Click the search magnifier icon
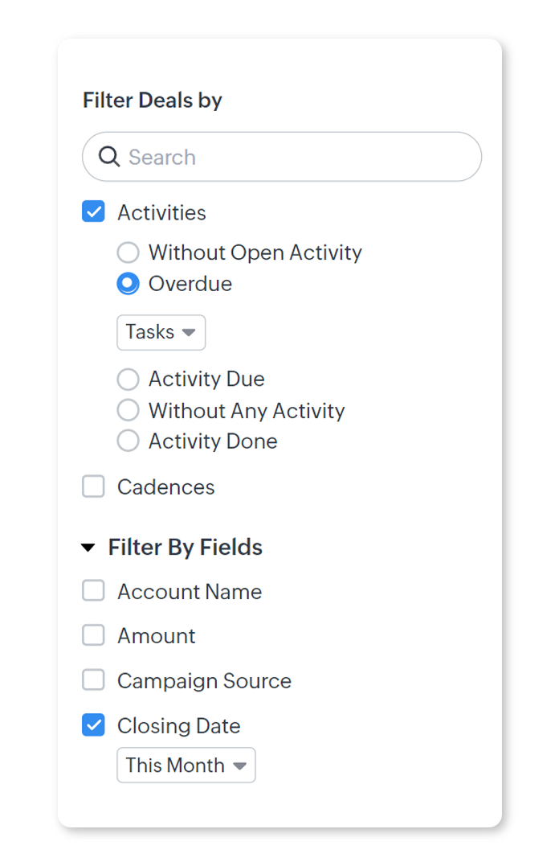559x866 pixels. click(x=109, y=157)
